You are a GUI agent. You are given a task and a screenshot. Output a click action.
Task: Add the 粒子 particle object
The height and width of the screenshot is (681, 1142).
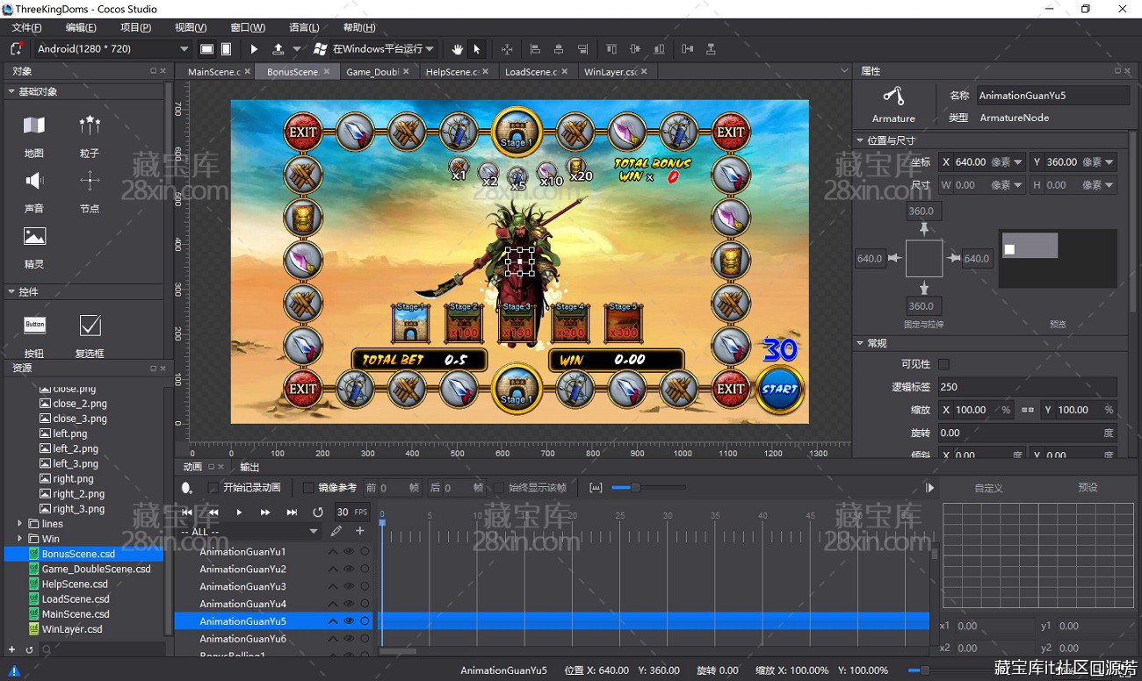coord(90,136)
